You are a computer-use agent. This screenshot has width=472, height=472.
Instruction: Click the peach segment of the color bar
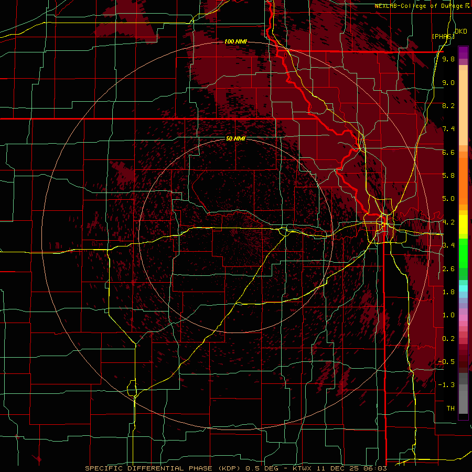point(463,108)
